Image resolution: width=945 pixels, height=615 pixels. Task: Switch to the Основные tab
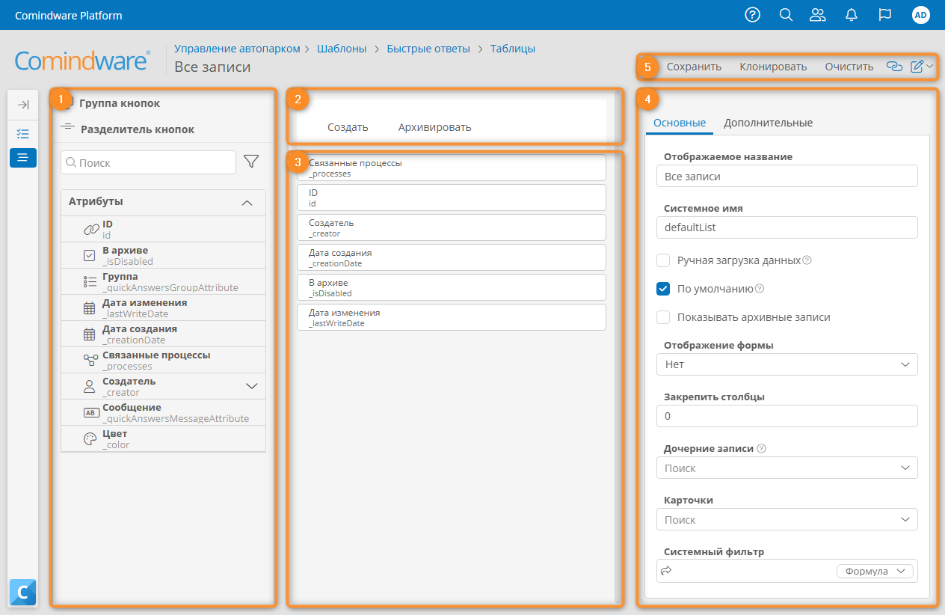680,123
